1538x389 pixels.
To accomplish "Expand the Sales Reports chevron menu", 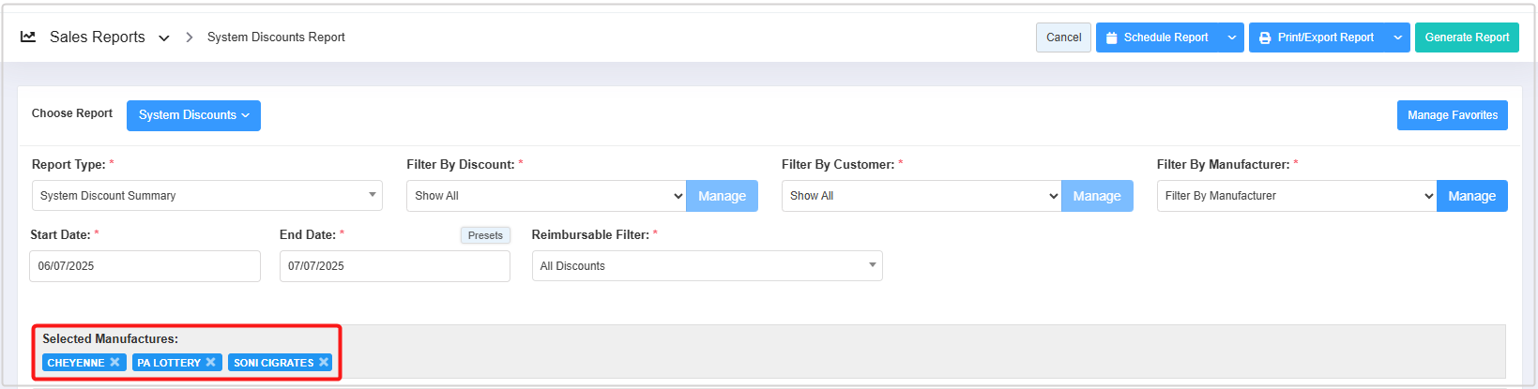I will tap(164, 38).
